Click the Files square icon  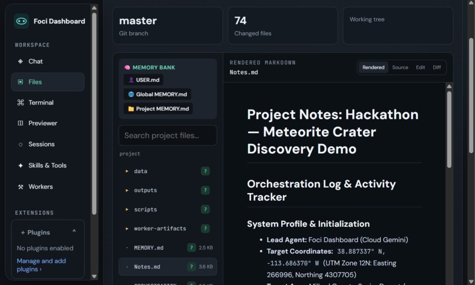pos(20,82)
